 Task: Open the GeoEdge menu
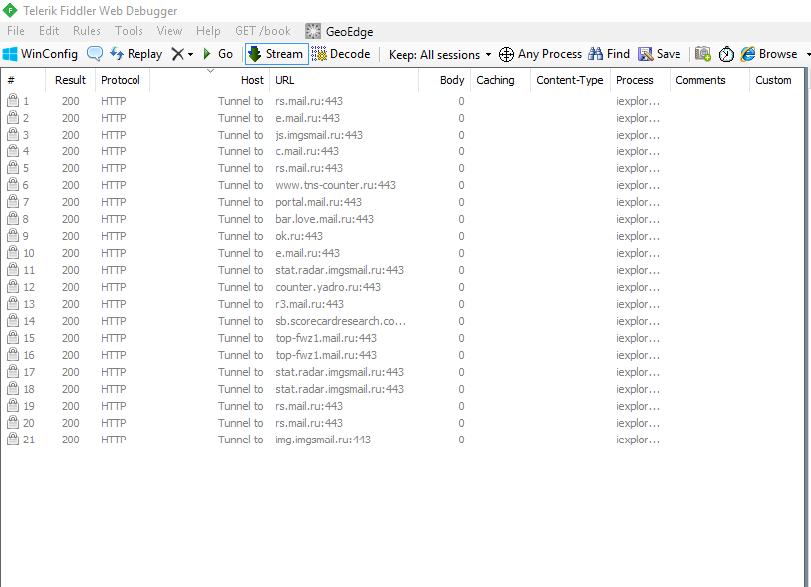(340, 32)
